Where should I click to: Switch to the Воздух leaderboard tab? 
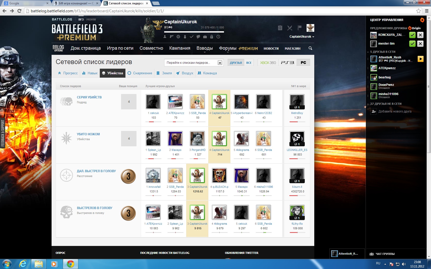coord(185,73)
